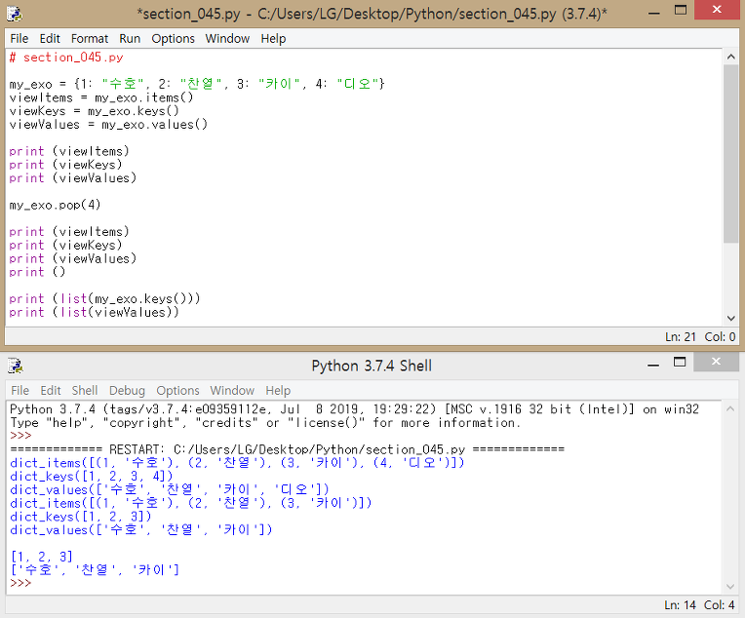Close the section_045.py editor window
The width and height of the screenshot is (745, 618).
tap(717, 10)
